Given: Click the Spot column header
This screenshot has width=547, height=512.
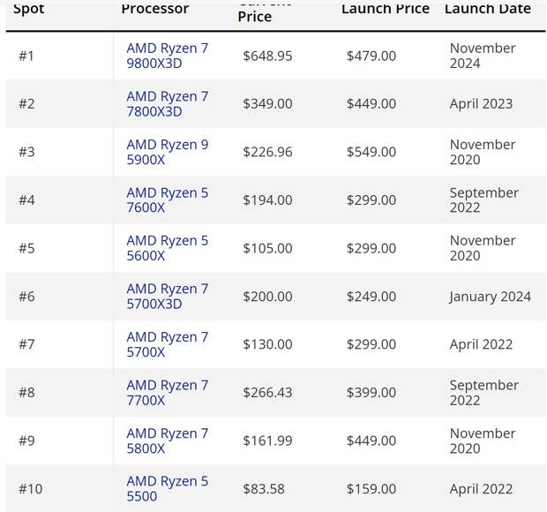Looking at the screenshot, I should click(x=28, y=8).
